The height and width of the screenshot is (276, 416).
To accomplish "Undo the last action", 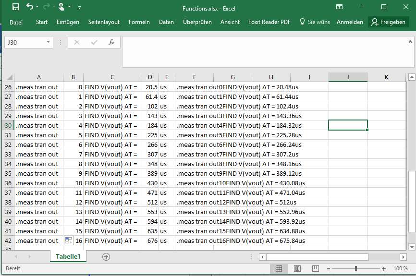I will click(x=30, y=7).
